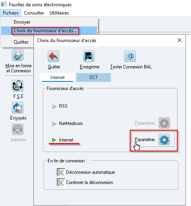Click the @ Tester Connexion BAL icon
This screenshot has width=191, height=206.
click(x=130, y=56)
